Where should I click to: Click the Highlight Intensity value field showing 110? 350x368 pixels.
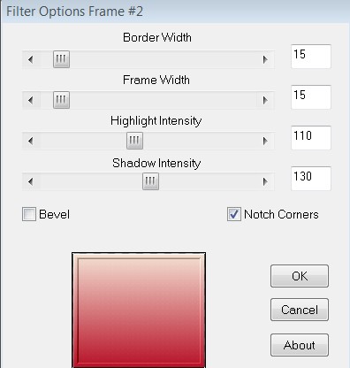311,138
